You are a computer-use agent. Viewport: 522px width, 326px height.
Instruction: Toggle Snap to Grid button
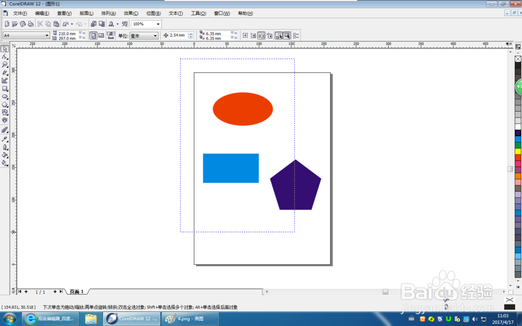(x=245, y=35)
